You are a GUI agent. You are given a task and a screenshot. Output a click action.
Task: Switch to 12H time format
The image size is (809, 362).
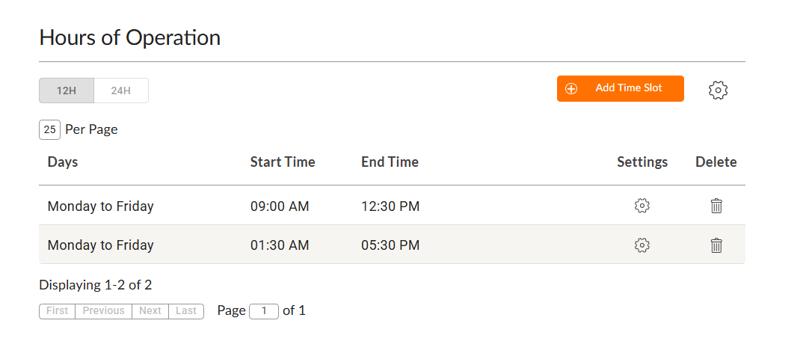pos(67,90)
